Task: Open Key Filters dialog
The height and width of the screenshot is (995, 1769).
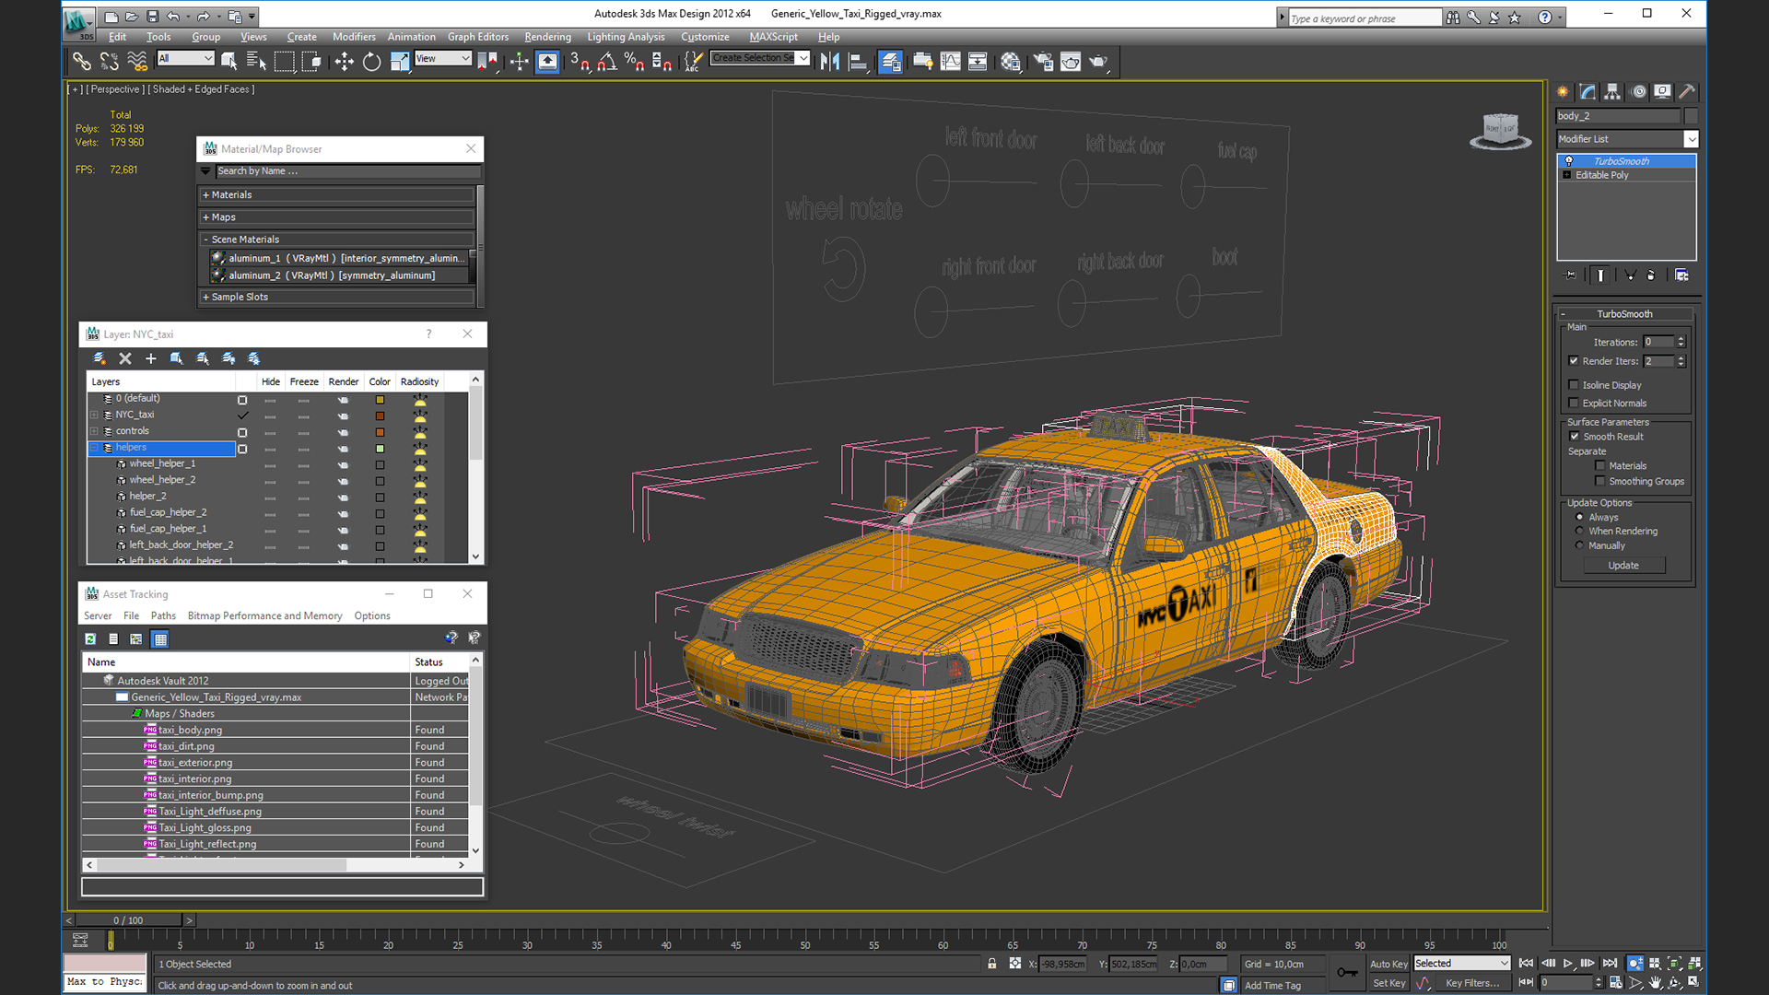Action: tap(1471, 983)
